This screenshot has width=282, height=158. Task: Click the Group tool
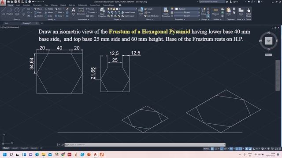[203, 11]
